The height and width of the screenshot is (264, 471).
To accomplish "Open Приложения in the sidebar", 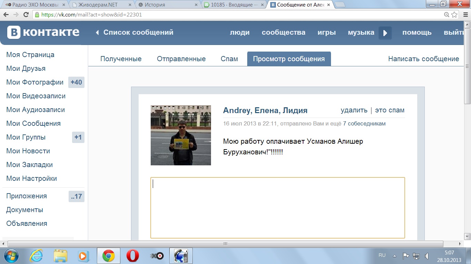I will pyautogui.click(x=27, y=196).
